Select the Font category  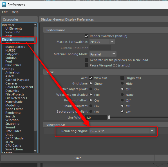pos(9,61)
